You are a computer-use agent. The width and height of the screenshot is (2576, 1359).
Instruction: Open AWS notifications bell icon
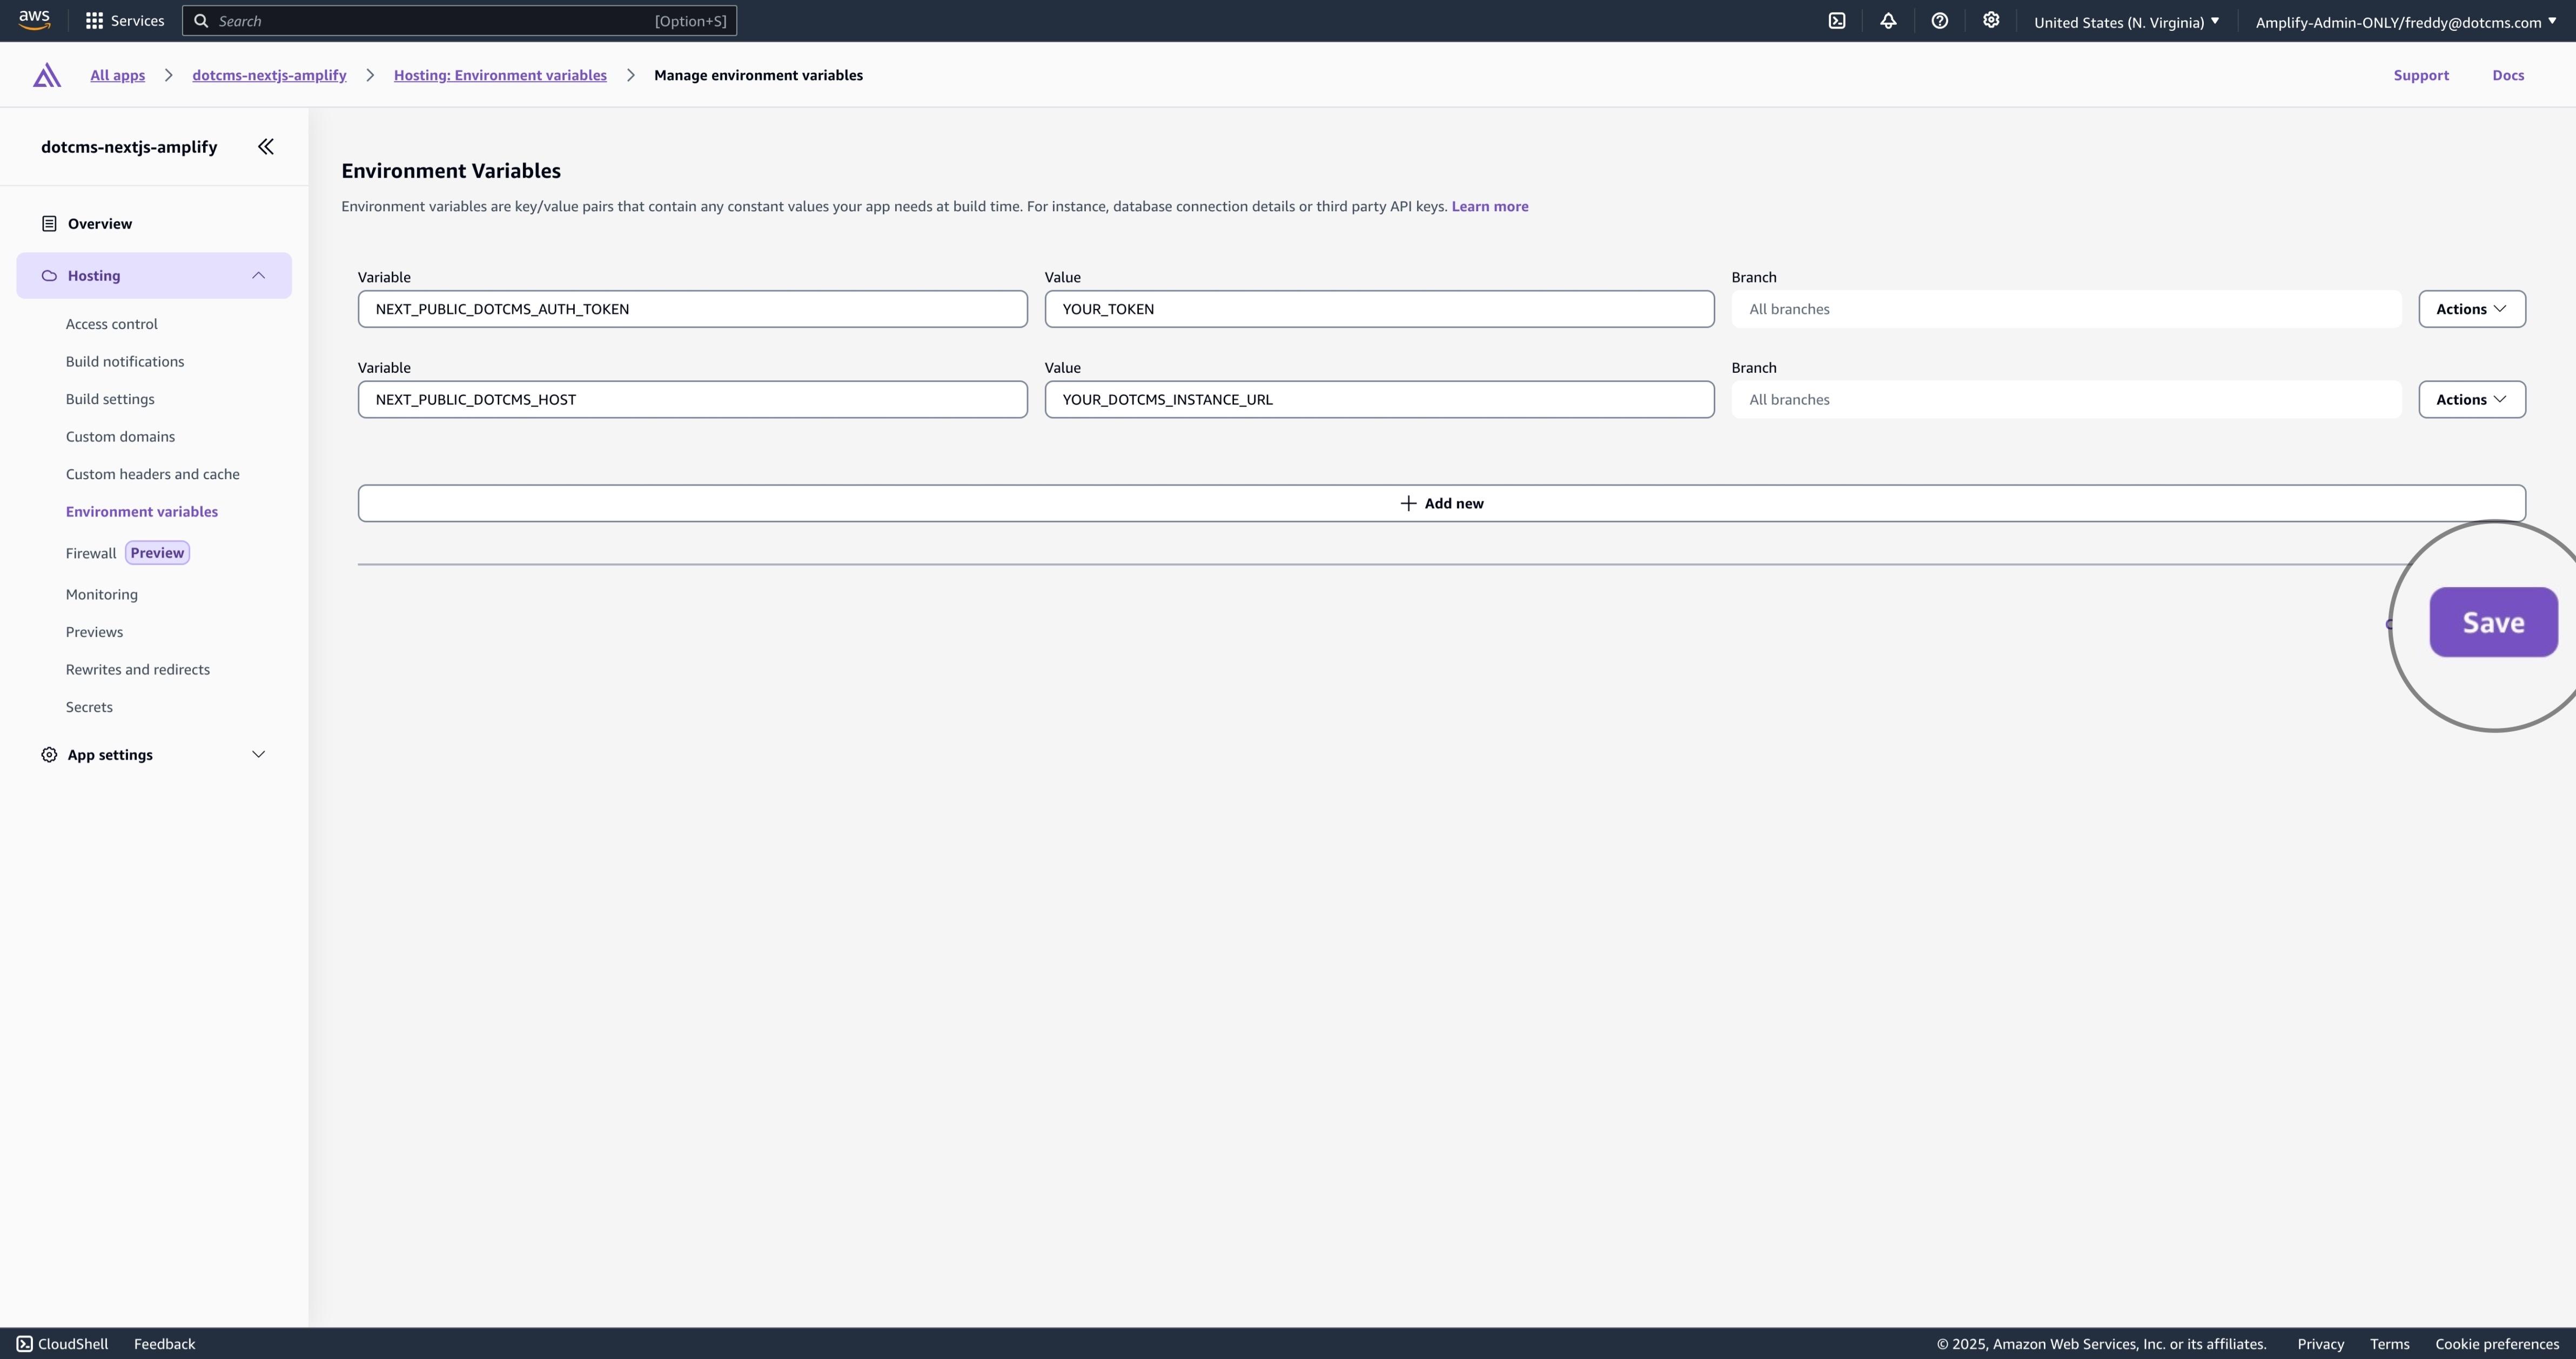pyautogui.click(x=1888, y=20)
